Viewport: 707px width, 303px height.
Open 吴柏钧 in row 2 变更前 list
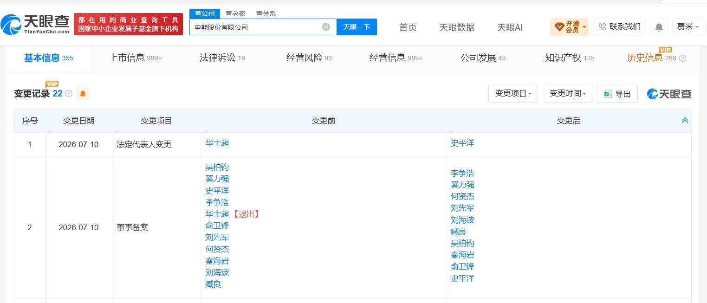coord(217,167)
